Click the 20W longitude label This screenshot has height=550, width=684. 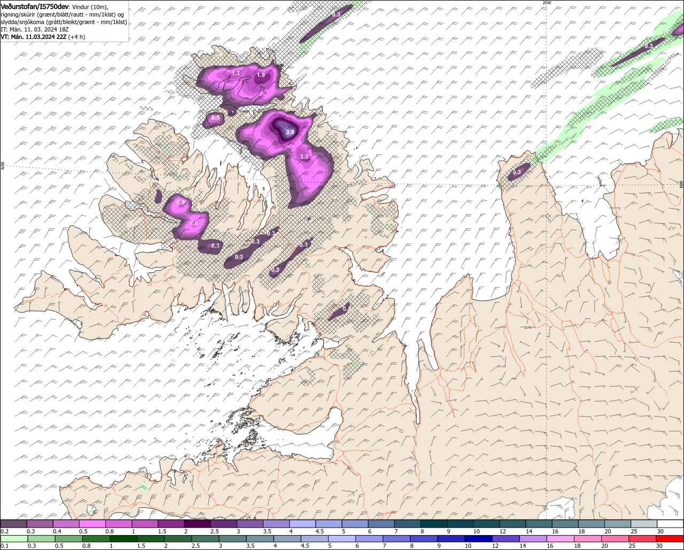point(546,3)
